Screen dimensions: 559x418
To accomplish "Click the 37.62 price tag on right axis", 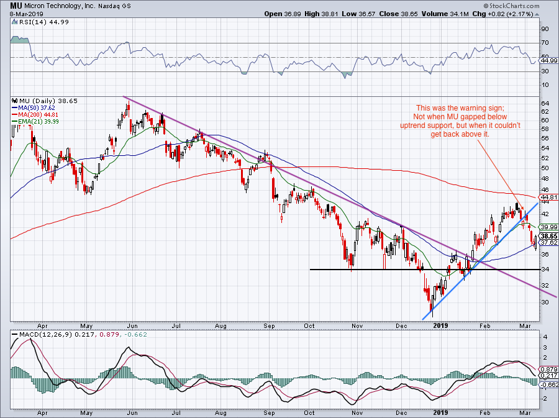I will (x=549, y=243).
